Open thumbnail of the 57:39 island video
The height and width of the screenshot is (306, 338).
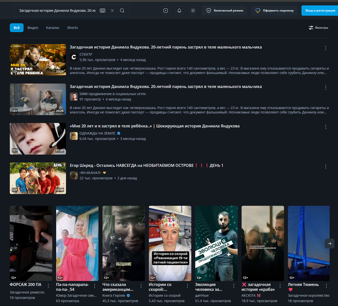tap(38, 178)
